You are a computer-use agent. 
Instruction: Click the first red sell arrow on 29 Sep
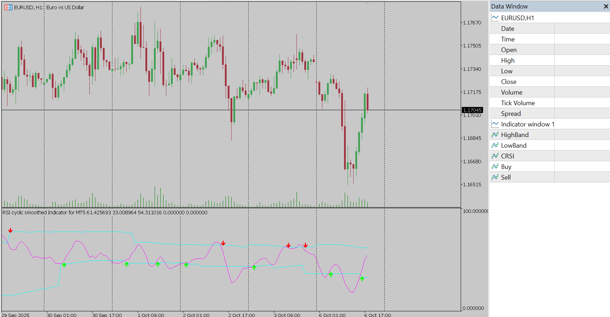coord(10,231)
